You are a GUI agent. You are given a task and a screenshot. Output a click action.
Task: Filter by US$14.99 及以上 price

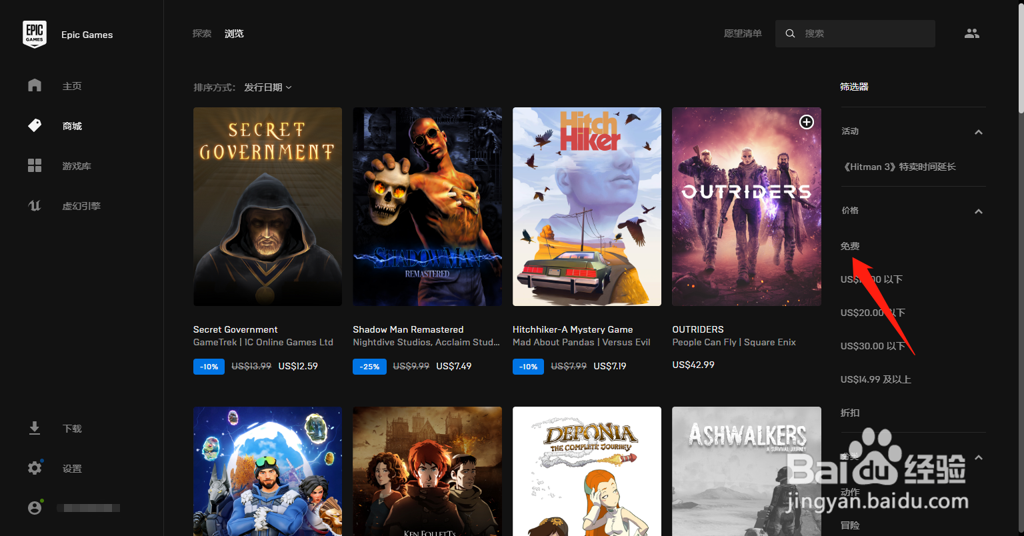tap(875, 379)
